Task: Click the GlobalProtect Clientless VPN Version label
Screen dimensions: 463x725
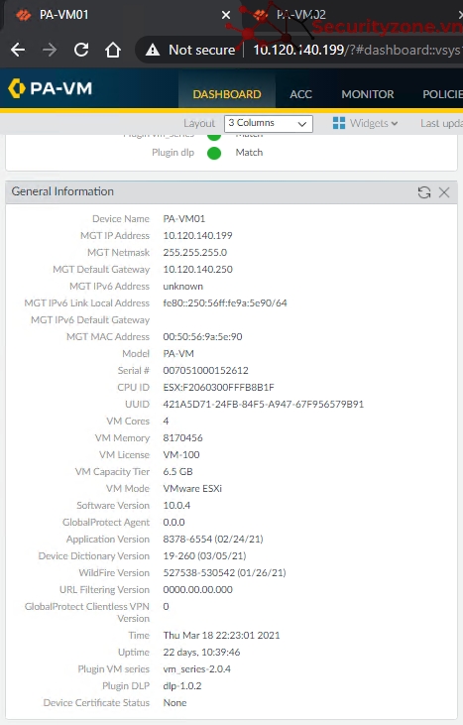Action: [87, 612]
